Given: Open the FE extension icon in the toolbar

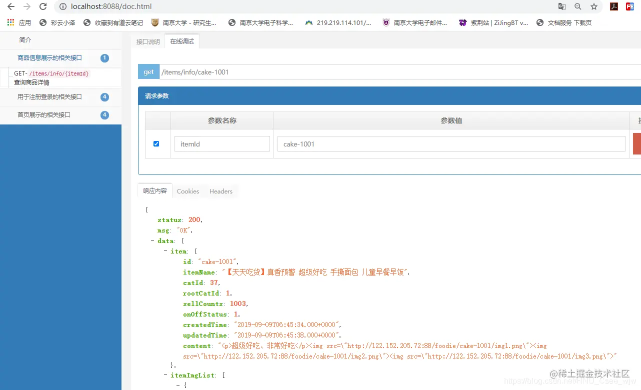Looking at the screenshot, I should (x=629, y=6).
